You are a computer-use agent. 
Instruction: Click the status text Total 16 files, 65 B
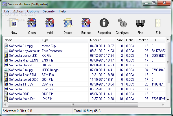tap(87, 111)
